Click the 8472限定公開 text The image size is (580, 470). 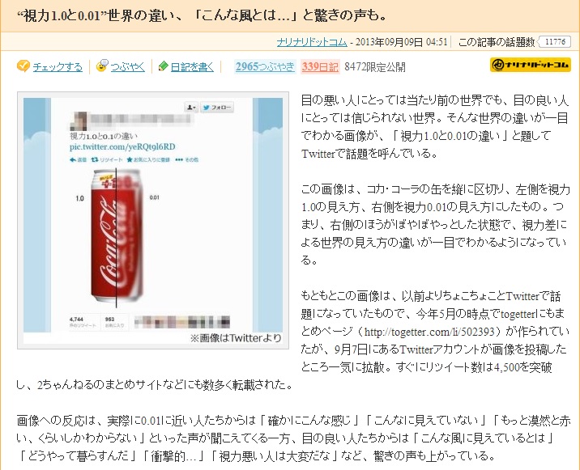pos(375,67)
